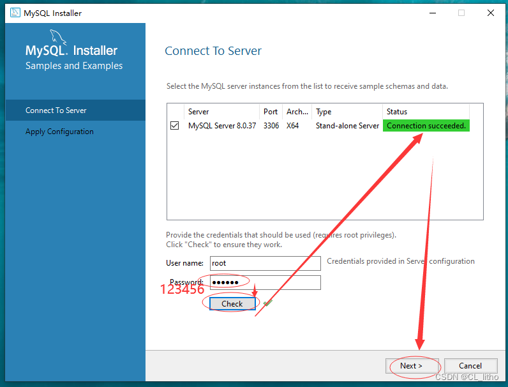Click the User name label
Screen dimensions: 508x387
(184, 263)
